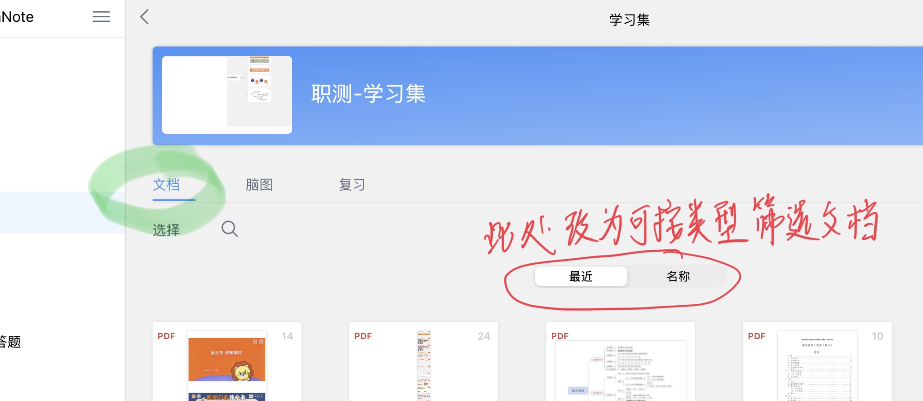Click the 职测-学习集 title banner
Image resolution: width=923 pixels, height=401 pixels.
(x=368, y=94)
